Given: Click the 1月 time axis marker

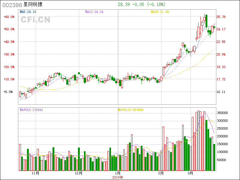Looking at the screenshot, I should point(118,173).
